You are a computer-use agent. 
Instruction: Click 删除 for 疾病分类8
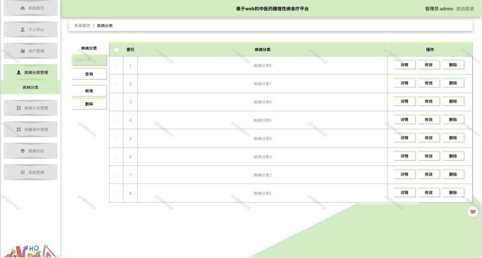tap(453, 65)
